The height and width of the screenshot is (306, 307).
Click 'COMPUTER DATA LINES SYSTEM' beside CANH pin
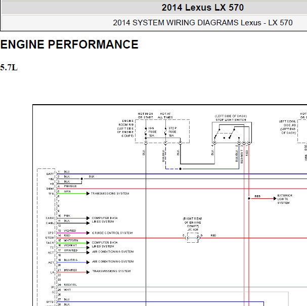[105, 220]
